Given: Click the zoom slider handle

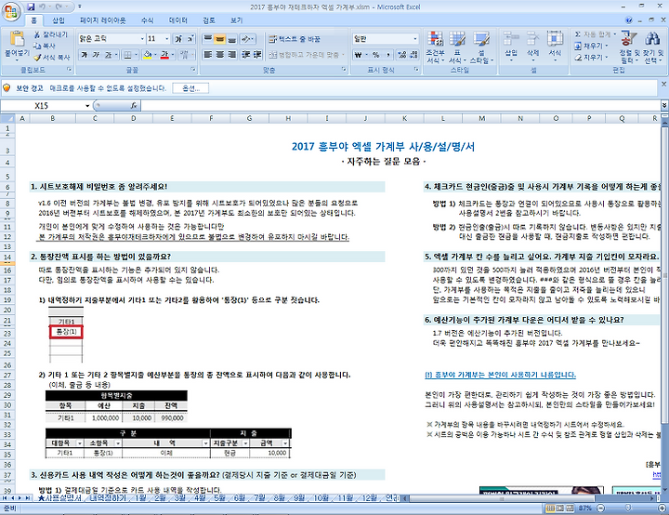Looking at the screenshot, I should [x=627, y=508].
